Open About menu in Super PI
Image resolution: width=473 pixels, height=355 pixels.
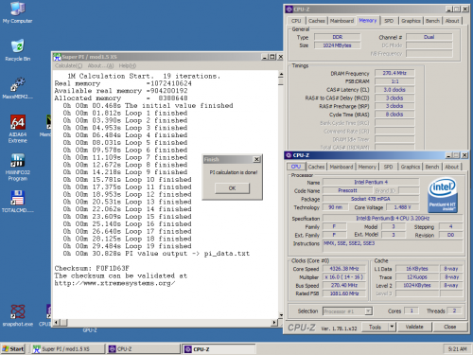(x=100, y=65)
